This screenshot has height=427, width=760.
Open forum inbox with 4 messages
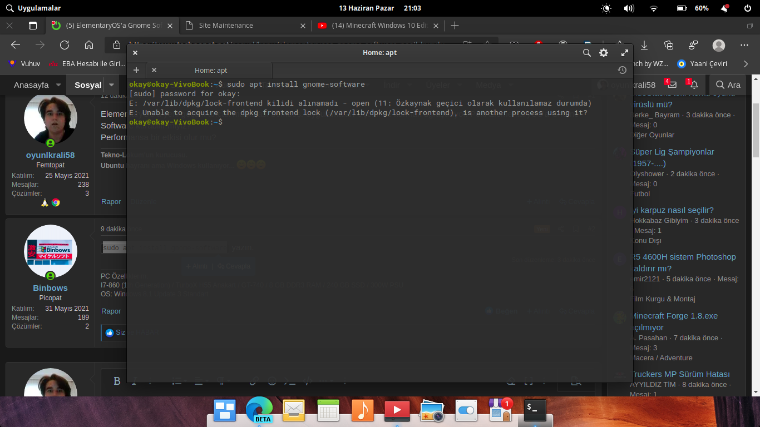click(x=672, y=85)
